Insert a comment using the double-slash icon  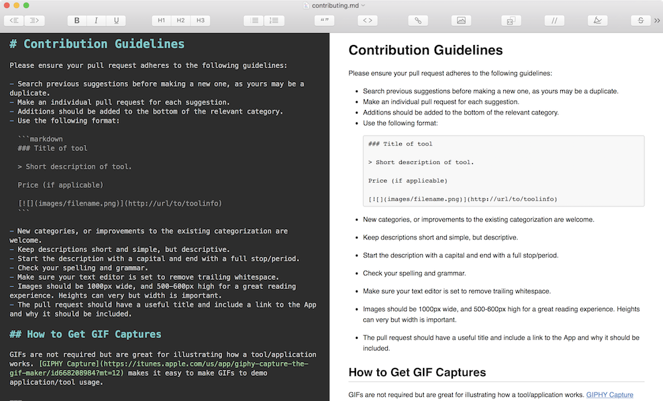[554, 21]
